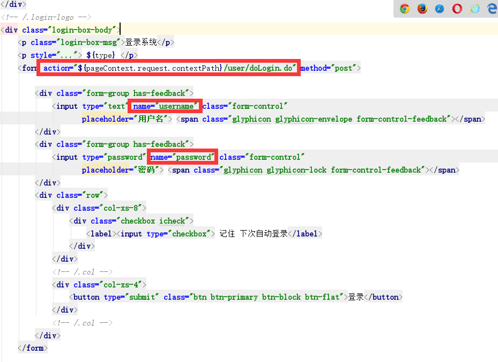This screenshot has width=498, height=362.
Task: Click the closing </form> tag
Action: [33, 348]
